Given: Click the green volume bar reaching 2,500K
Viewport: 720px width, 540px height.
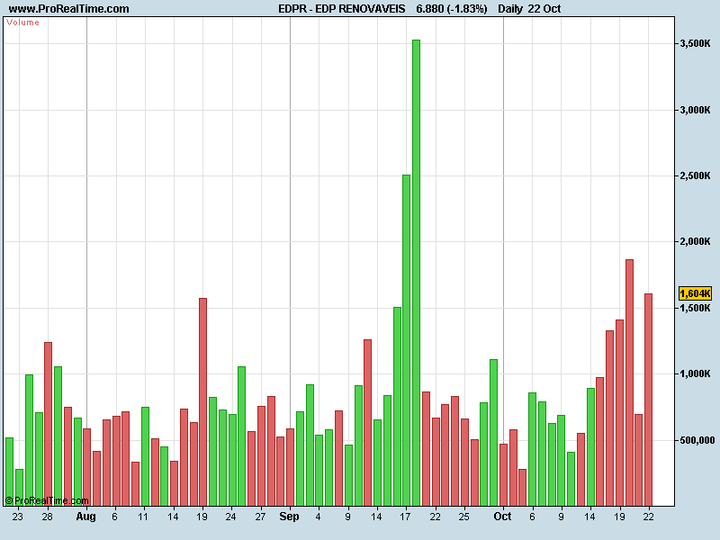Looking at the screenshot, I should tap(407, 340).
